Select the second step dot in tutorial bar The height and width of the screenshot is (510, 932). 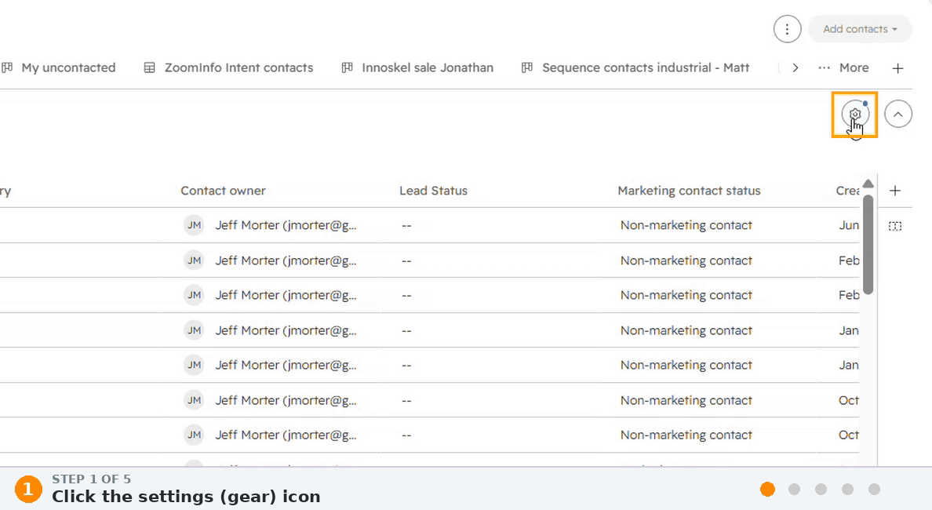coord(794,489)
